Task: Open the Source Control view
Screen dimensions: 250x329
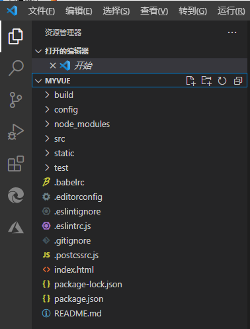Action: (x=16, y=100)
